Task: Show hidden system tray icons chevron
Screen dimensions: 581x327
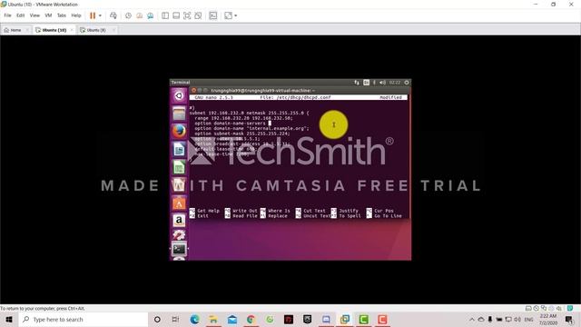Action: (x=472, y=319)
